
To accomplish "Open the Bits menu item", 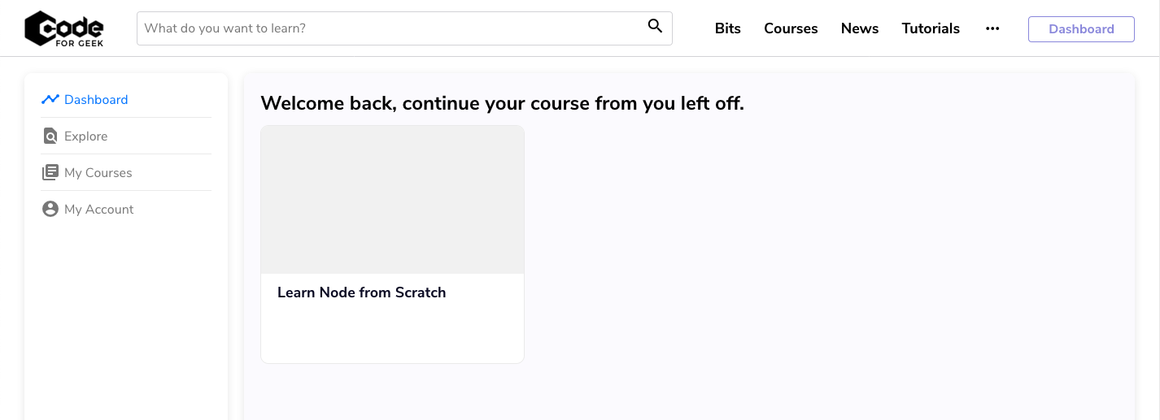I will click(728, 28).
